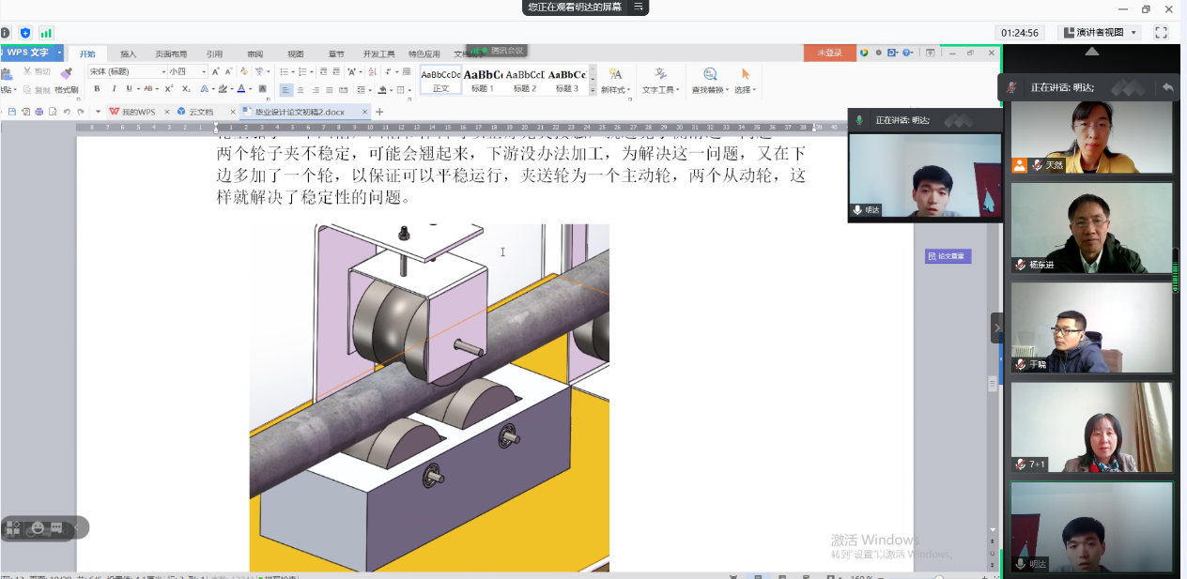Toggle bold formatting in WPS ribbon
Image resolution: width=1187 pixels, height=579 pixels.
pyautogui.click(x=97, y=89)
